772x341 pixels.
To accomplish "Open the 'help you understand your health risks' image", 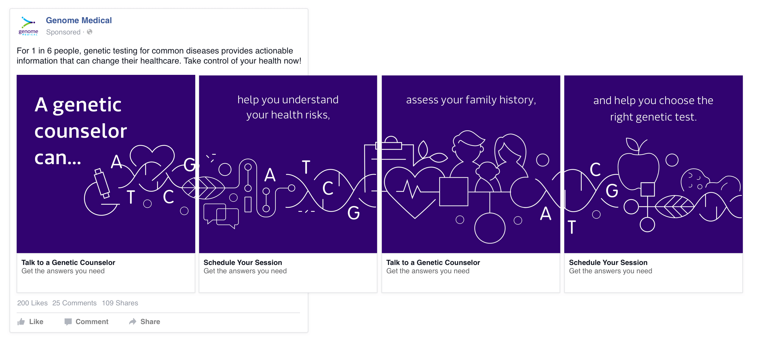I will click(288, 164).
